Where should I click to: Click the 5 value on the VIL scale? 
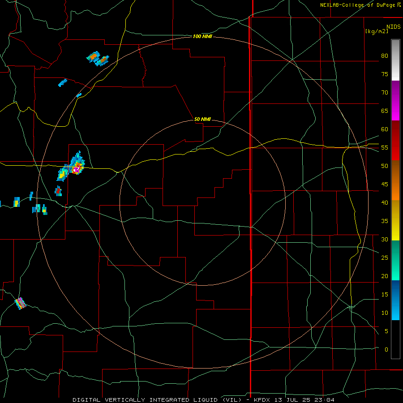(x=386, y=331)
